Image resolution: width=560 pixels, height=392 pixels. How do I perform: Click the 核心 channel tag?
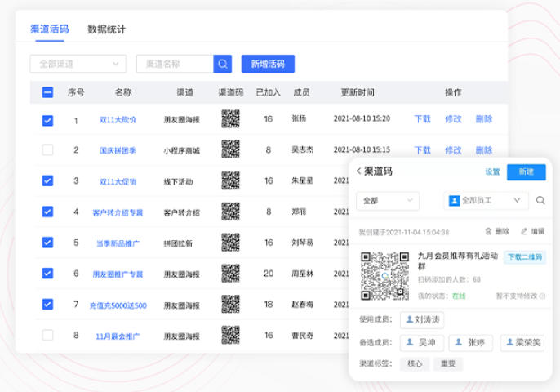[415, 363]
